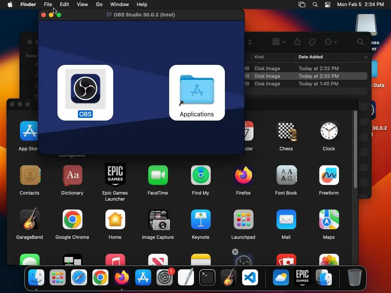The height and width of the screenshot is (293, 391).
Task: Open the View menu
Action: [x=82, y=5]
